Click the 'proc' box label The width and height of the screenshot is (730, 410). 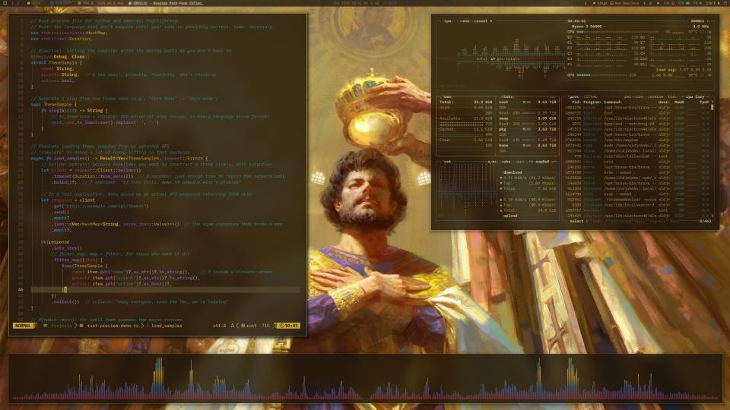coord(573,96)
